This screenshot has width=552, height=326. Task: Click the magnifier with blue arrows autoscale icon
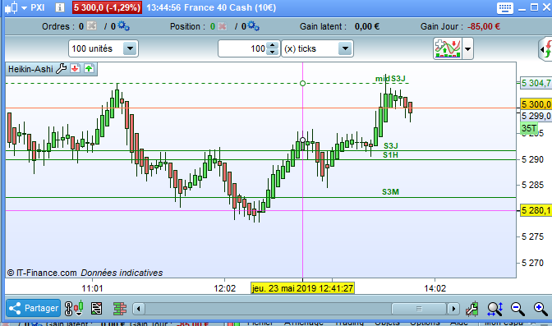pyautogui.click(x=495, y=309)
